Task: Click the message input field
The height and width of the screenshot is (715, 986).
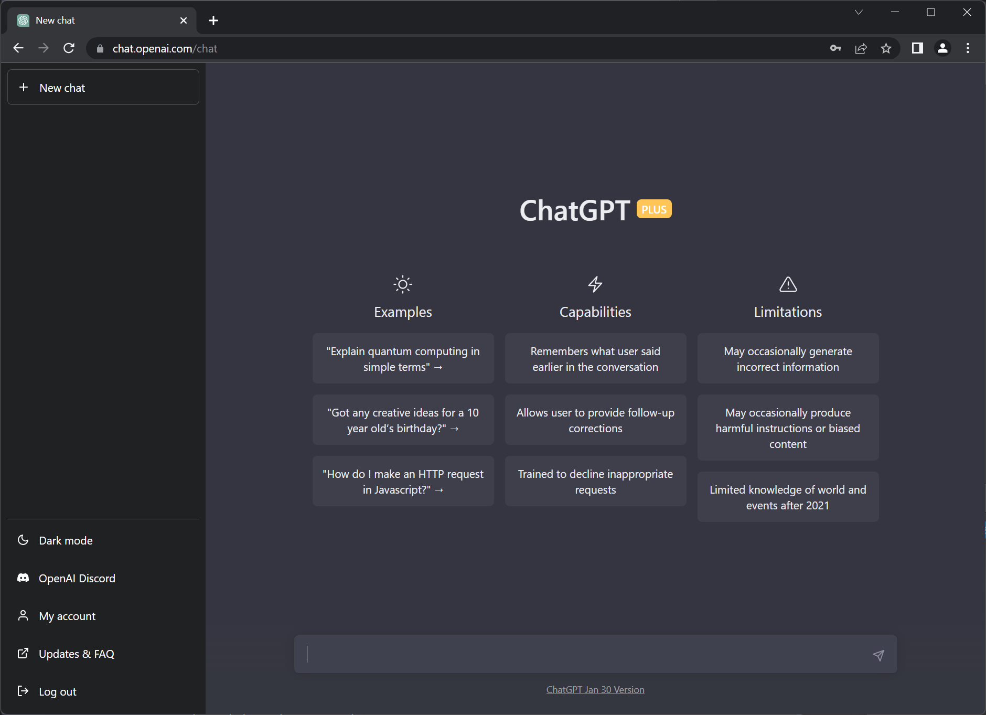Action: click(x=577, y=654)
